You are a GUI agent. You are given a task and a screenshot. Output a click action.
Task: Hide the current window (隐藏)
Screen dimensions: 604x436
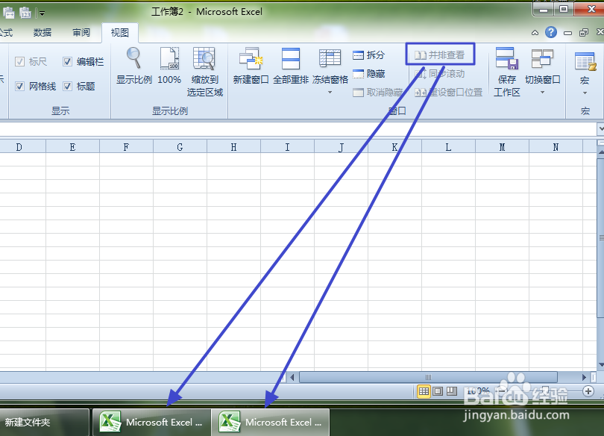pyautogui.click(x=368, y=74)
